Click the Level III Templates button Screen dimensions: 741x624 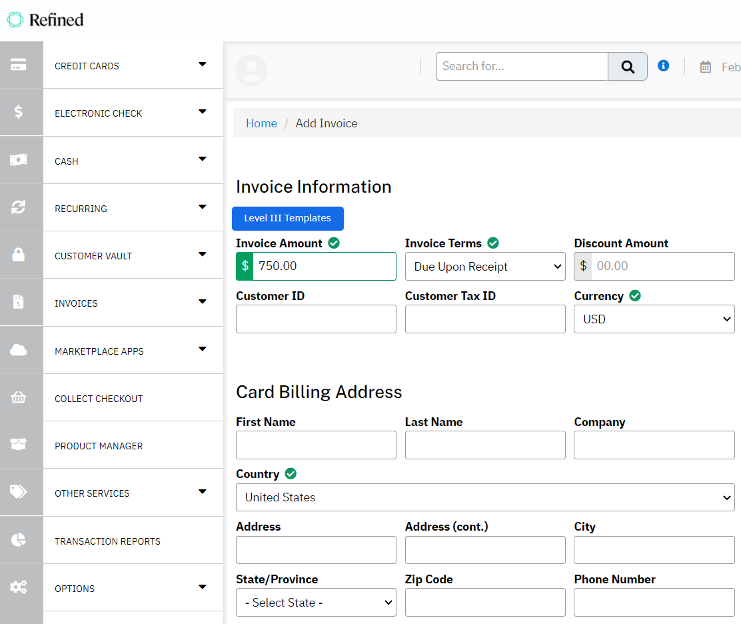point(288,219)
